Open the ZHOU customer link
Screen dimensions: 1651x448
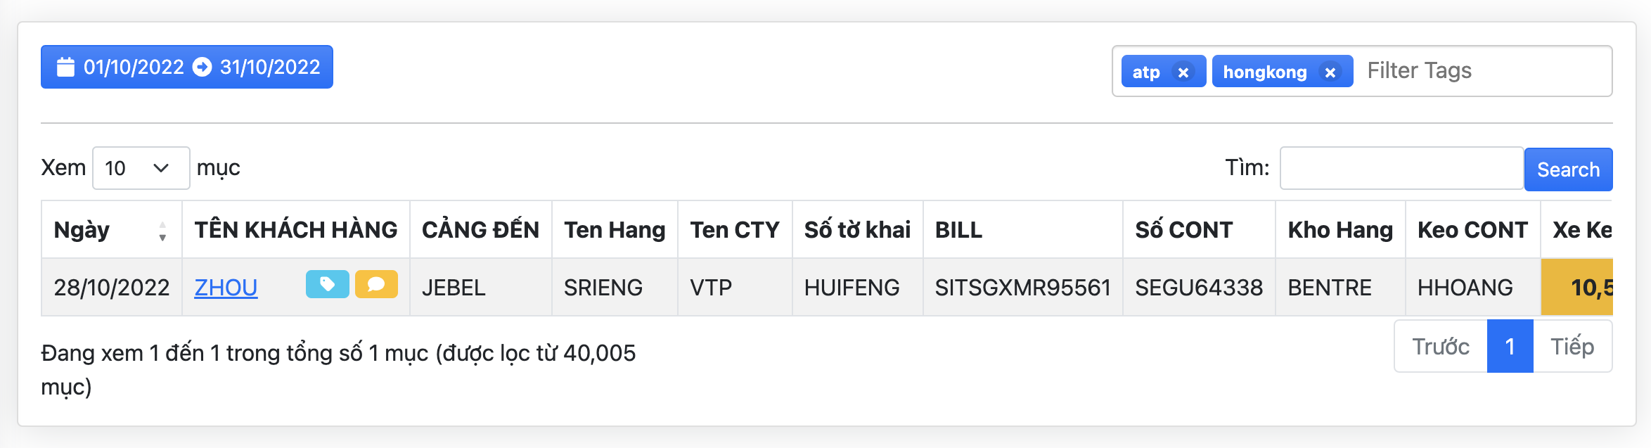226,288
